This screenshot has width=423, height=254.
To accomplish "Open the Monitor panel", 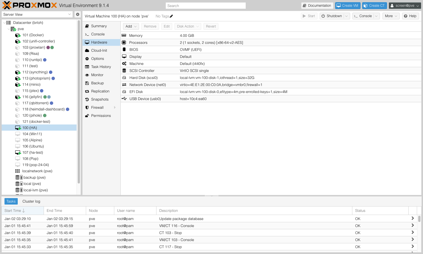I will pyautogui.click(x=97, y=75).
